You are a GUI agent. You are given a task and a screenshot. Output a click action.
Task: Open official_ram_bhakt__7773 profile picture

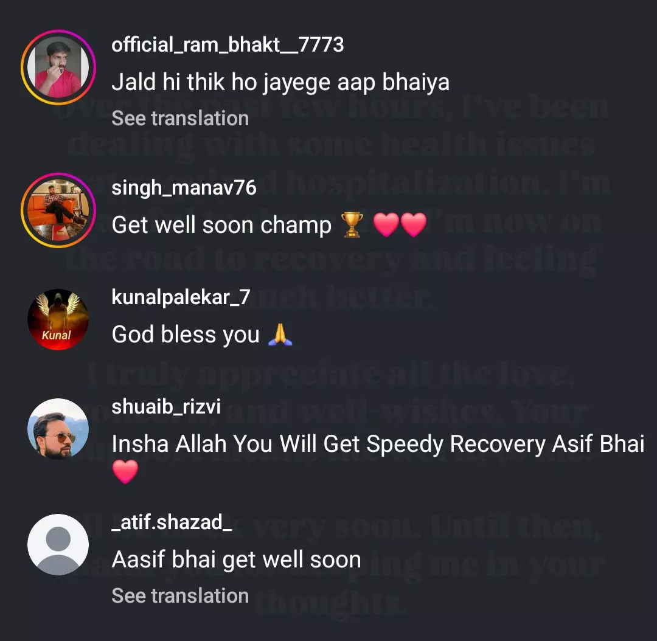58,67
